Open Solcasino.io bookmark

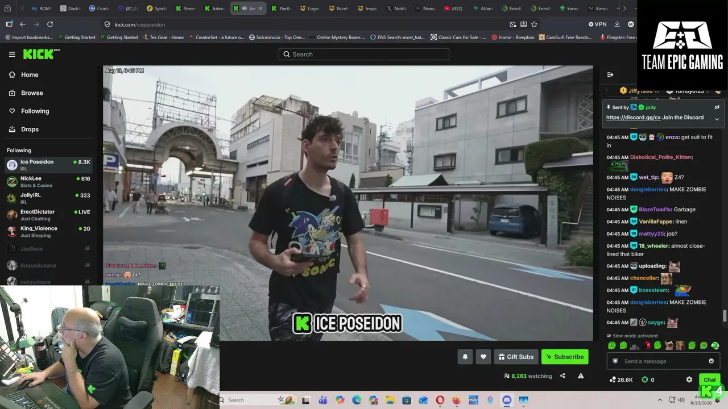coord(276,37)
